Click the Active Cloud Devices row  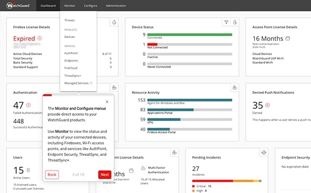[x=62, y=54]
